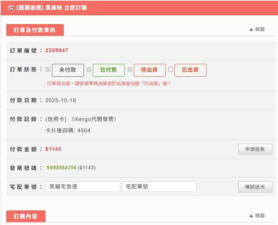Click the 黑貓宅急便 courier input field
278x225 pixels.
[x=82, y=187]
